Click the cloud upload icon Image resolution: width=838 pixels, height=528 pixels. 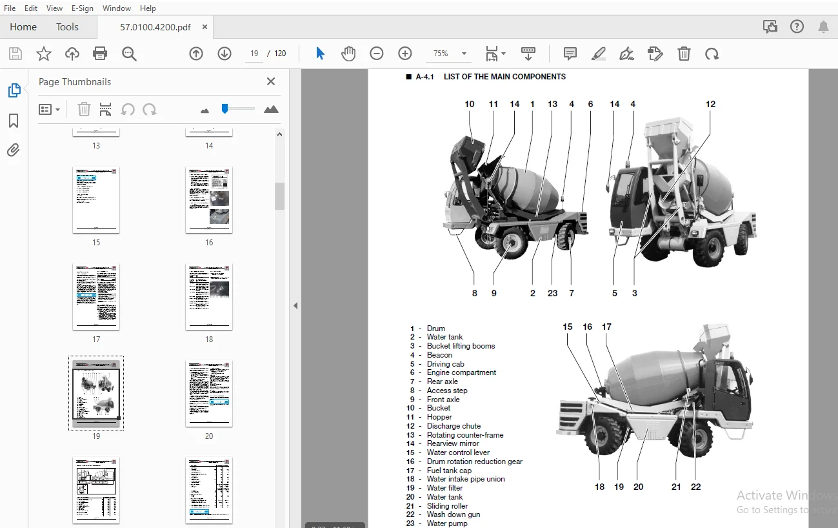click(x=72, y=54)
